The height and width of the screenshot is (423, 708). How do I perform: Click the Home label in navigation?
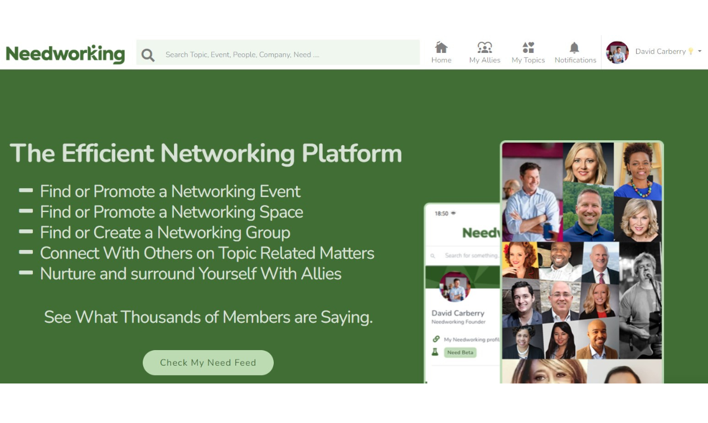click(441, 60)
